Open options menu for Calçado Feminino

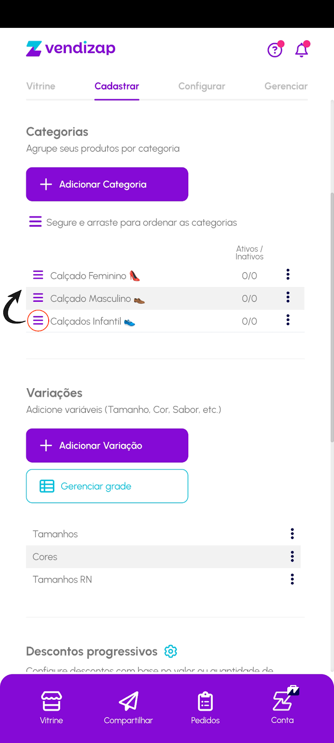click(288, 274)
